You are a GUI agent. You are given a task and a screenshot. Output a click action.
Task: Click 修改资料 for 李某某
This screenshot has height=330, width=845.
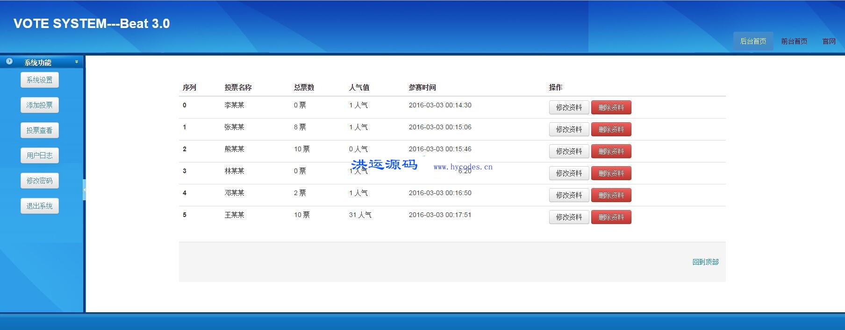click(x=569, y=107)
